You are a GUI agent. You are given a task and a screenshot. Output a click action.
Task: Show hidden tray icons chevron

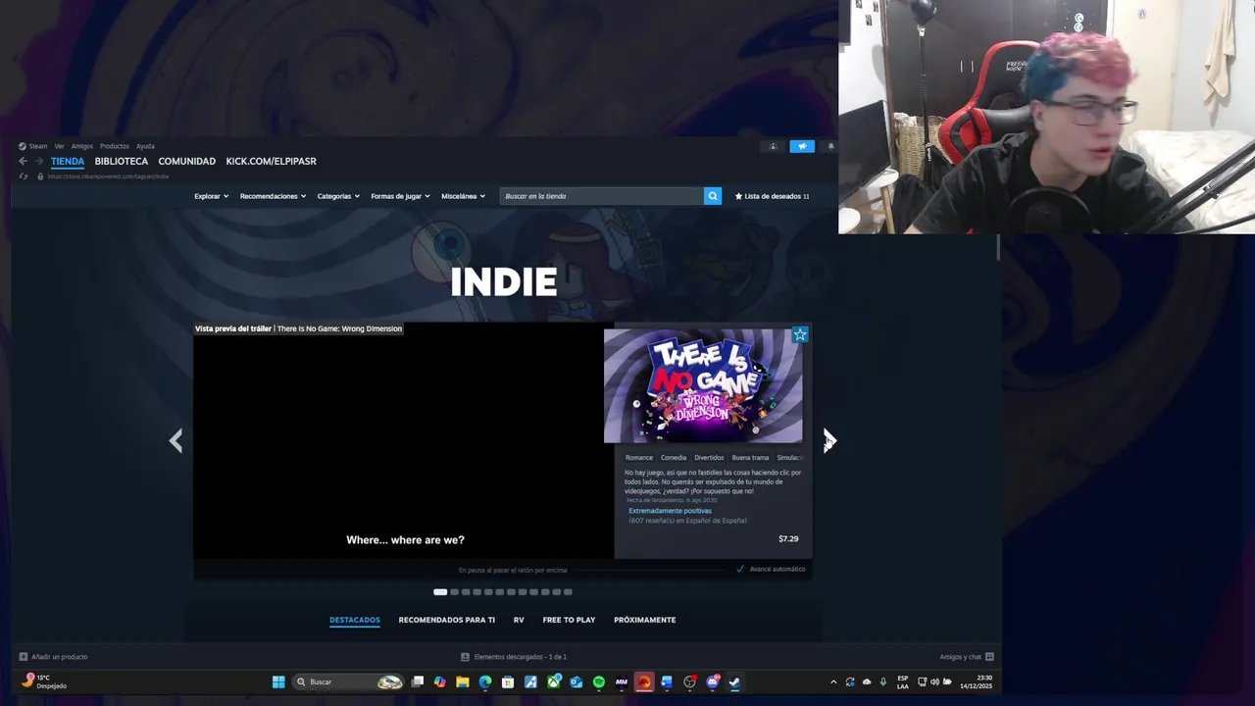pyautogui.click(x=833, y=681)
